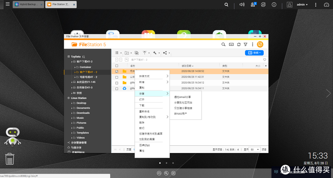333x178 pixels.
Task: Open the admin user dropdown
Action: point(302,4)
